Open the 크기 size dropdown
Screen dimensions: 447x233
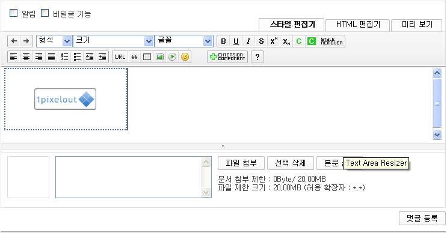[114, 41]
